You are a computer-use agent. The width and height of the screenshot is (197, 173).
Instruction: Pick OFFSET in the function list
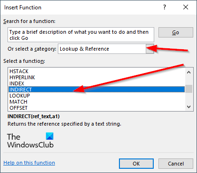click(x=96, y=108)
